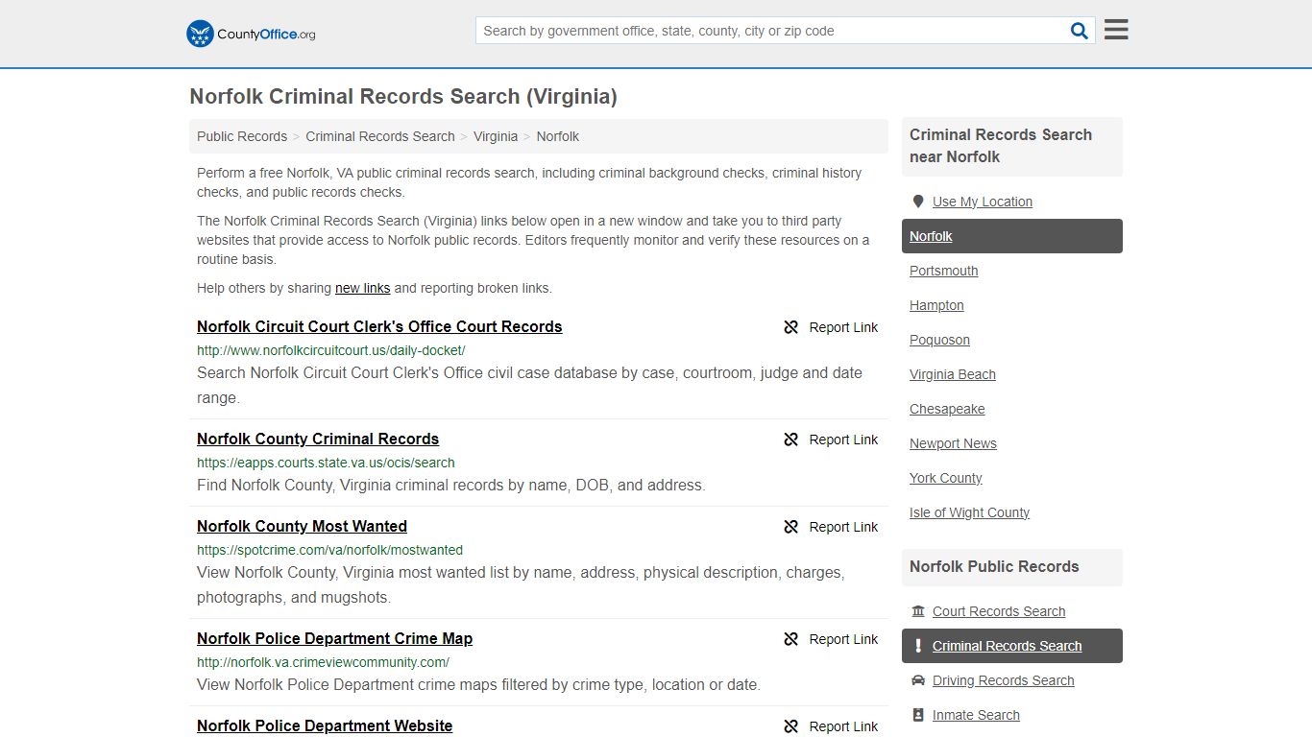Select Norfolk in nearby locations list

pos(1012,236)
